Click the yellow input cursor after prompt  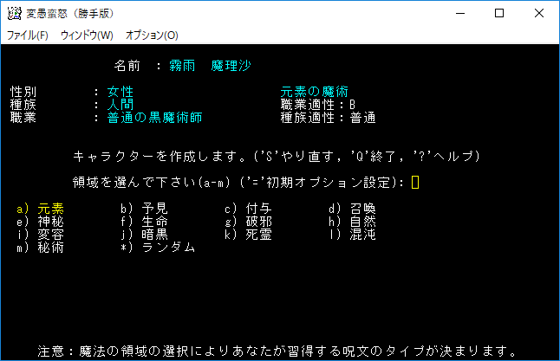coord(415,182)
